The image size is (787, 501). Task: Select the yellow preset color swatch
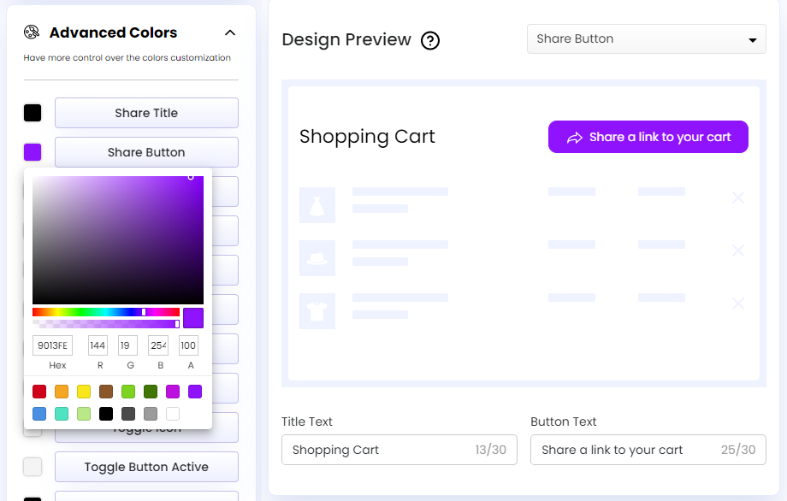coord(84,392)
